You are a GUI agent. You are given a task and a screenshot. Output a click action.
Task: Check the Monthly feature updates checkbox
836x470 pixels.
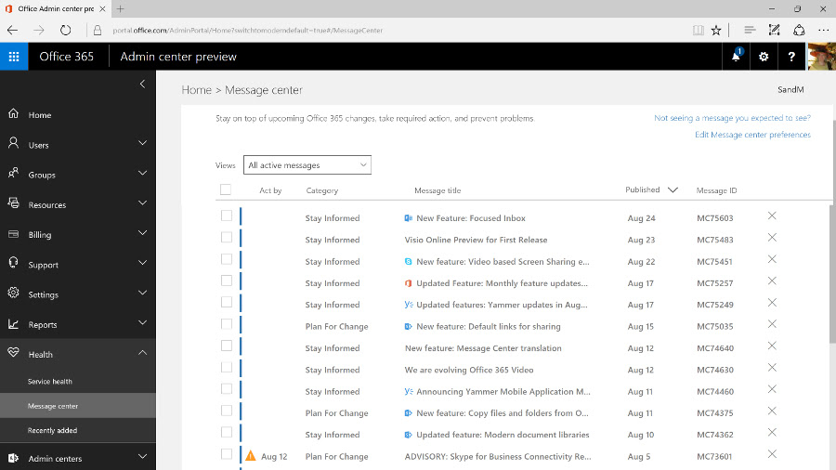tap(227, 281)
